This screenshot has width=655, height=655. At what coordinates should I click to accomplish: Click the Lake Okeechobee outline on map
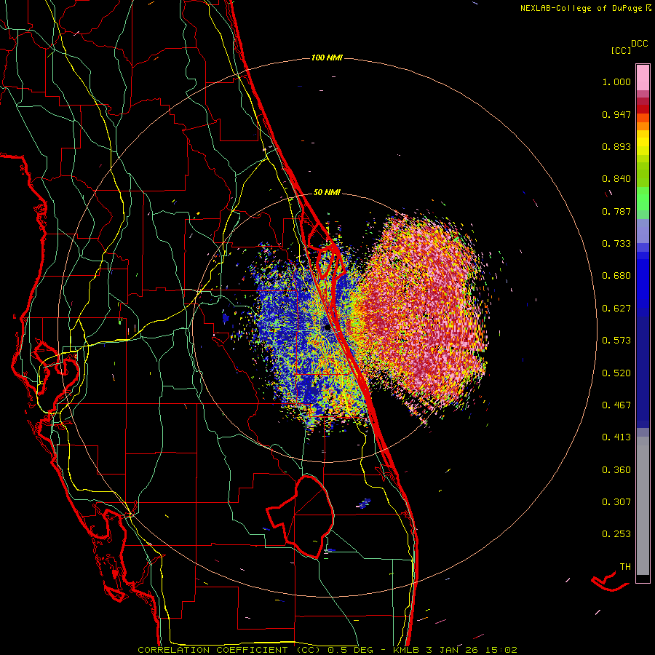pos(301,517)
